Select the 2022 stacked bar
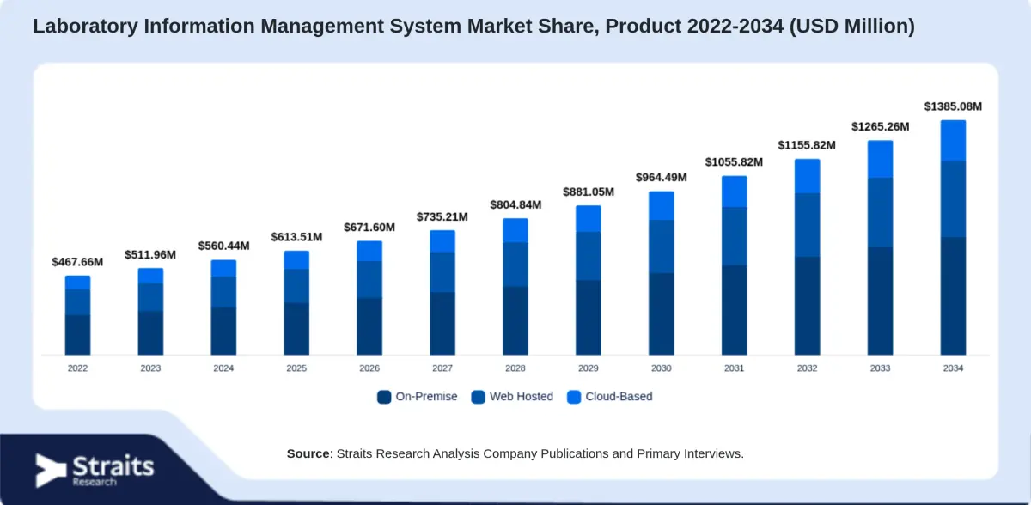Viewport: 1031px width, 505px height. pos(77,315)
